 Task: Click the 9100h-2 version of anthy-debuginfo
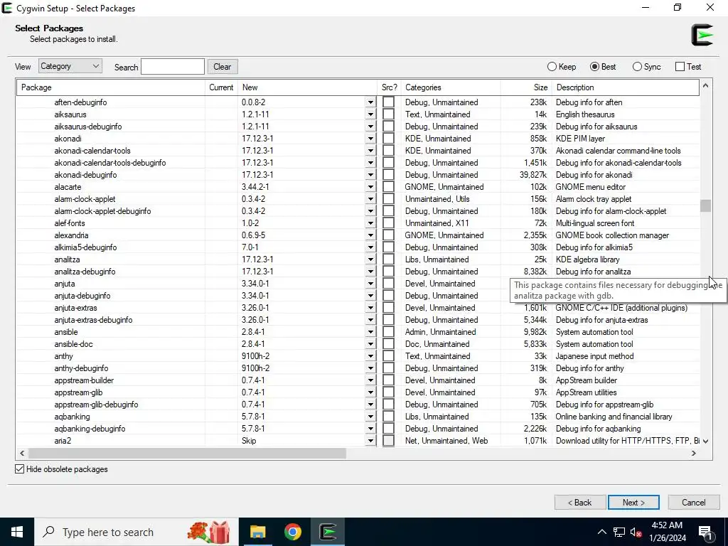256,368
